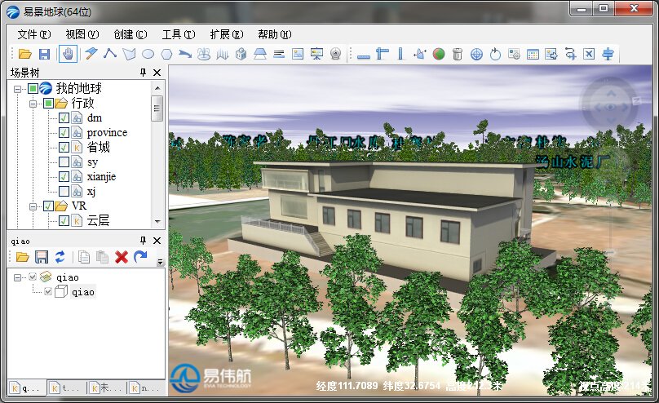Click the crosshair target locate icon

[x=476, y=54]
